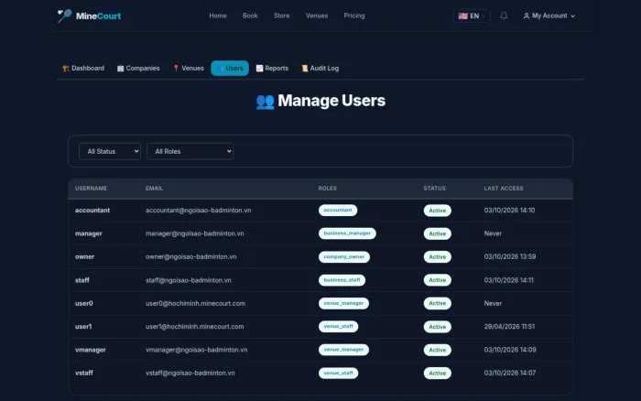Click the MineCourt brand name link
Screen dimensions: 641x401
(x=98, y=16)
